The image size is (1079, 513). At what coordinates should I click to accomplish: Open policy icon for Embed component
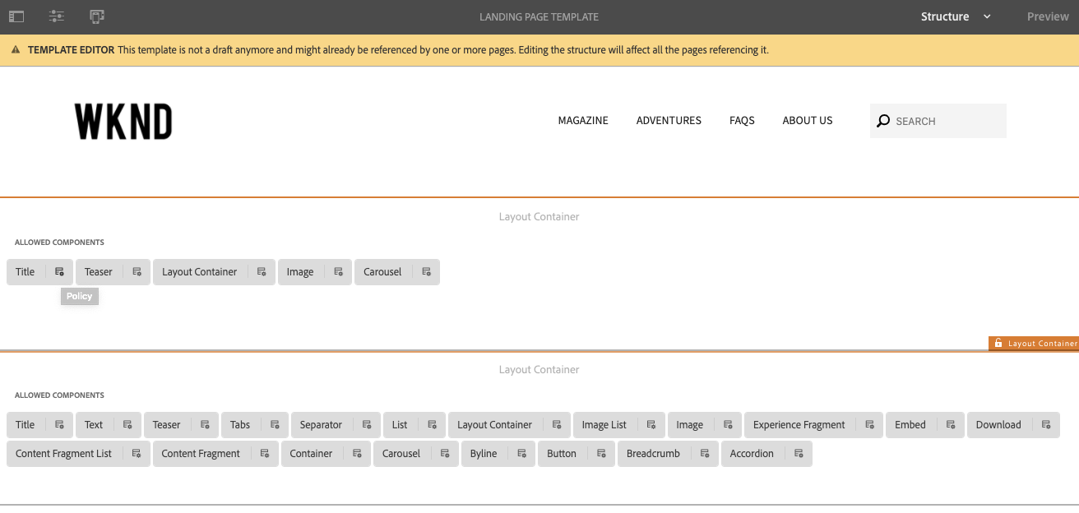(951, 425)
